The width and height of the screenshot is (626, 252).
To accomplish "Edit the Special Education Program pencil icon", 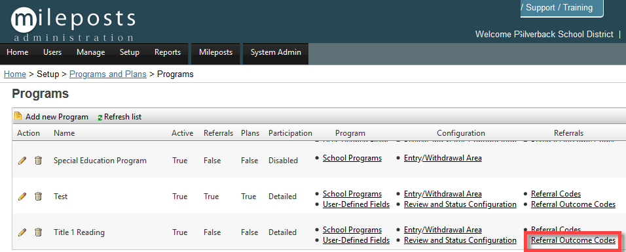I will [22, 161].
